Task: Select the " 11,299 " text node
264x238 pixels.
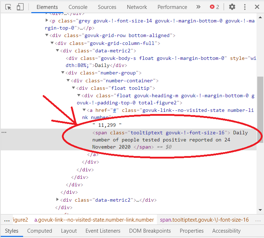Action: click(107, 125)
